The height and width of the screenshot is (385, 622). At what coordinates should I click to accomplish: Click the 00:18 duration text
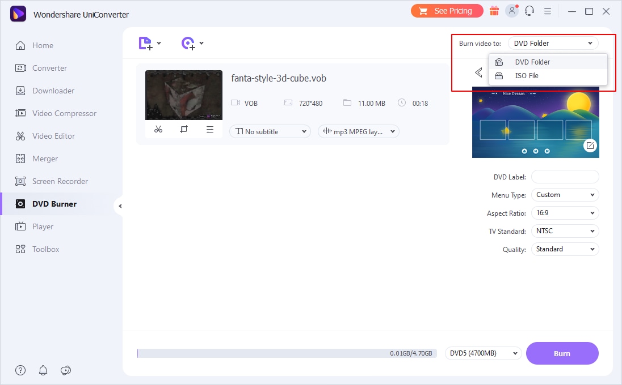(x=420, y=104)
